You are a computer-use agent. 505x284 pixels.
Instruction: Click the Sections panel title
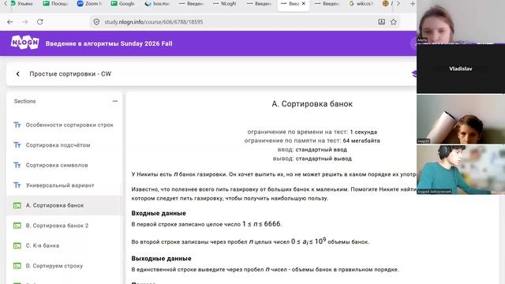24,101
